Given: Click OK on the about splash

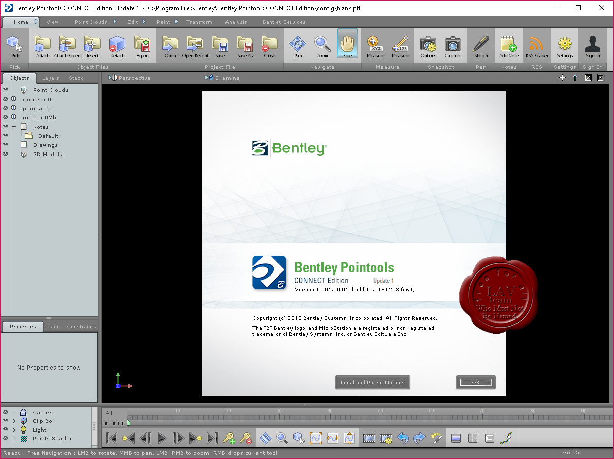Looking at the screenshot, I should [x=475, y=382].
